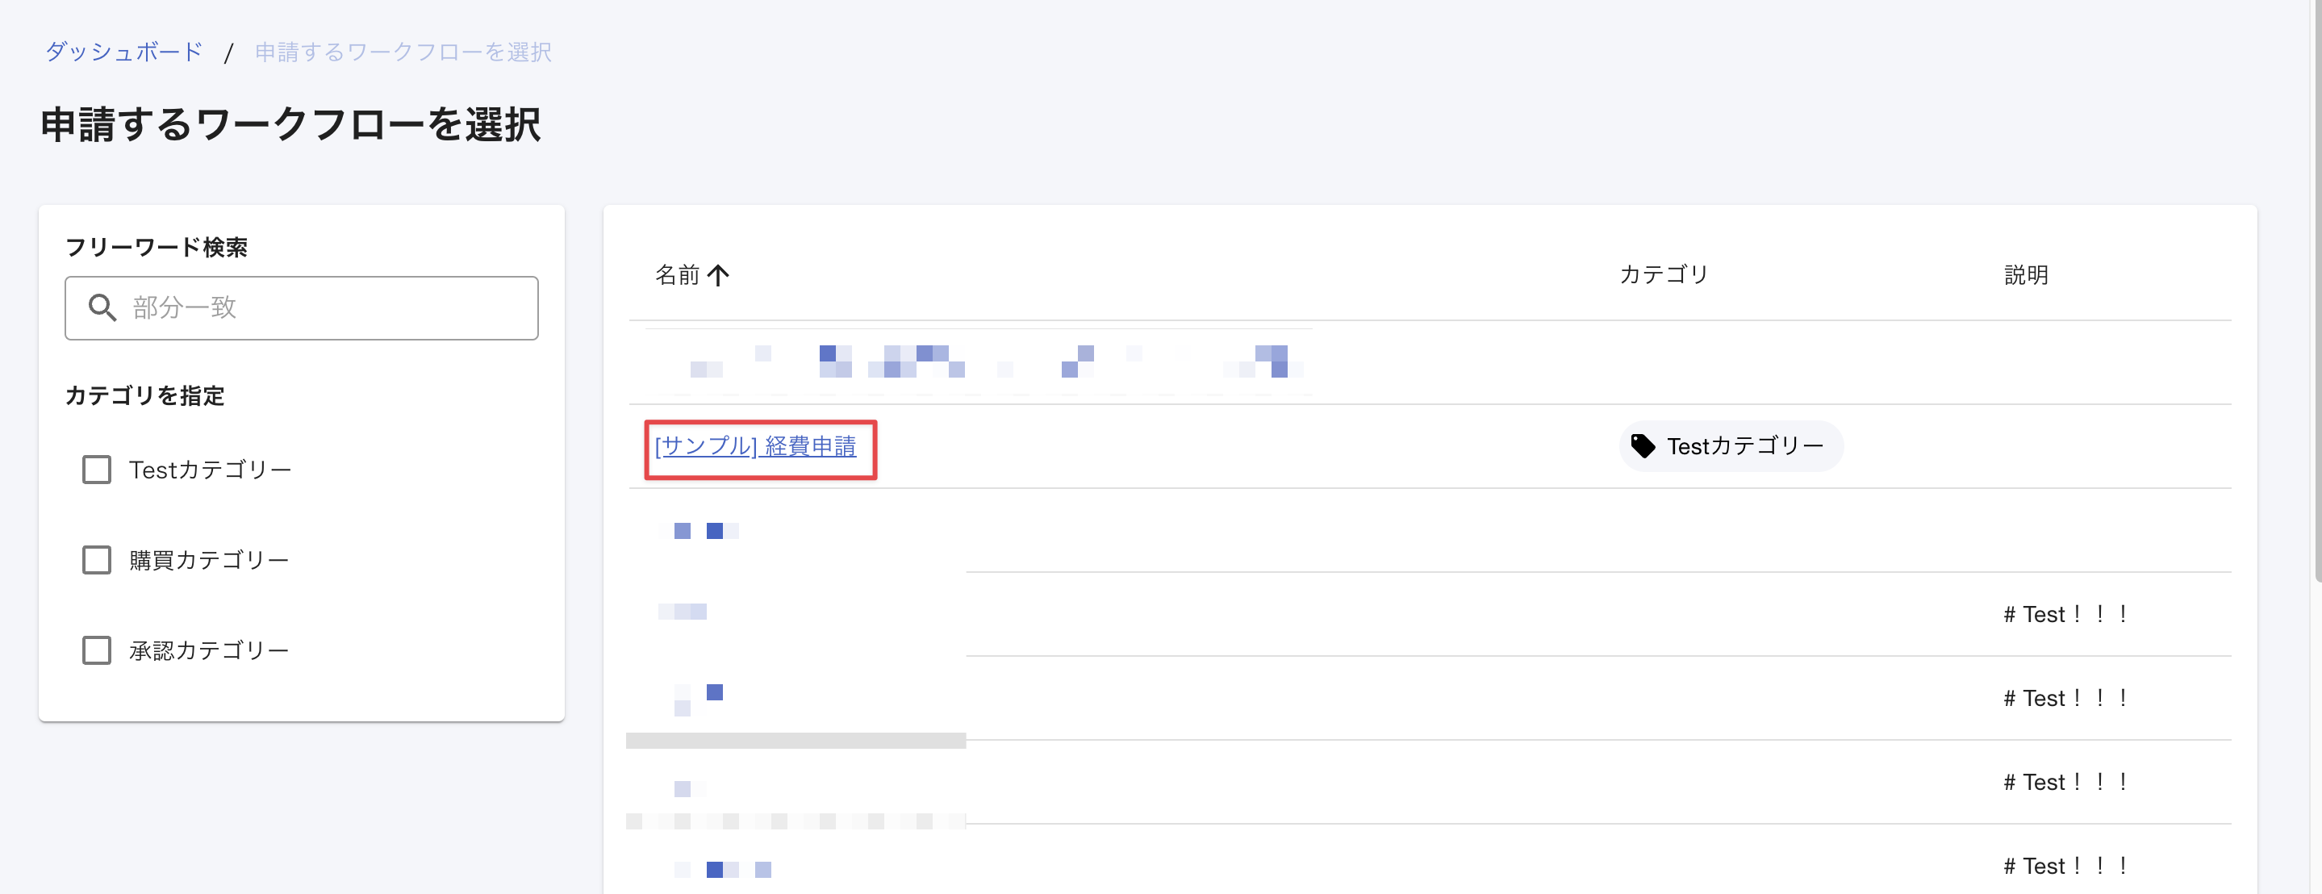The width and height of the screenshot is (2322, 894).
Task: Enable the 購買カテゴリー checkbox
Action: click(x=97, y=560)
